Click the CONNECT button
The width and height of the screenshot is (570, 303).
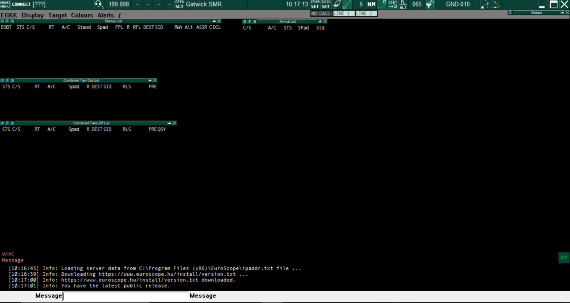click(x=21, y=4)
